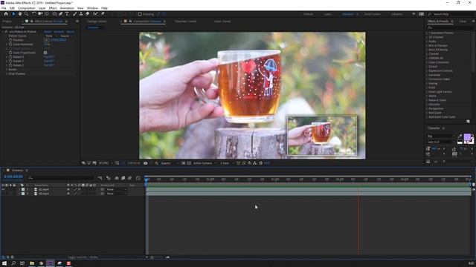476x267 pixels.
Task: Click first layer's label color square
Action: pyautogui.click(x=23, y=190)
